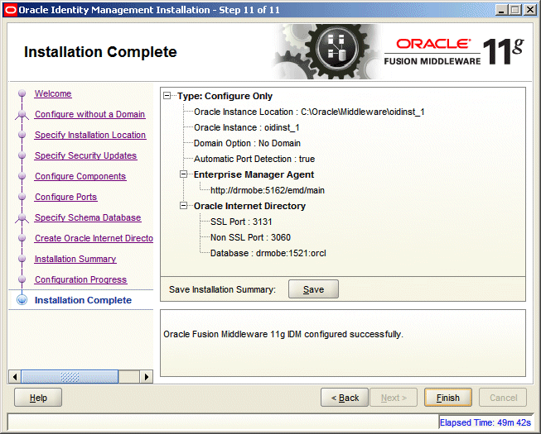Click the Configure without a Domain bullet icon
This screenshot has width=541, height=434.
[x=22, y=114]
